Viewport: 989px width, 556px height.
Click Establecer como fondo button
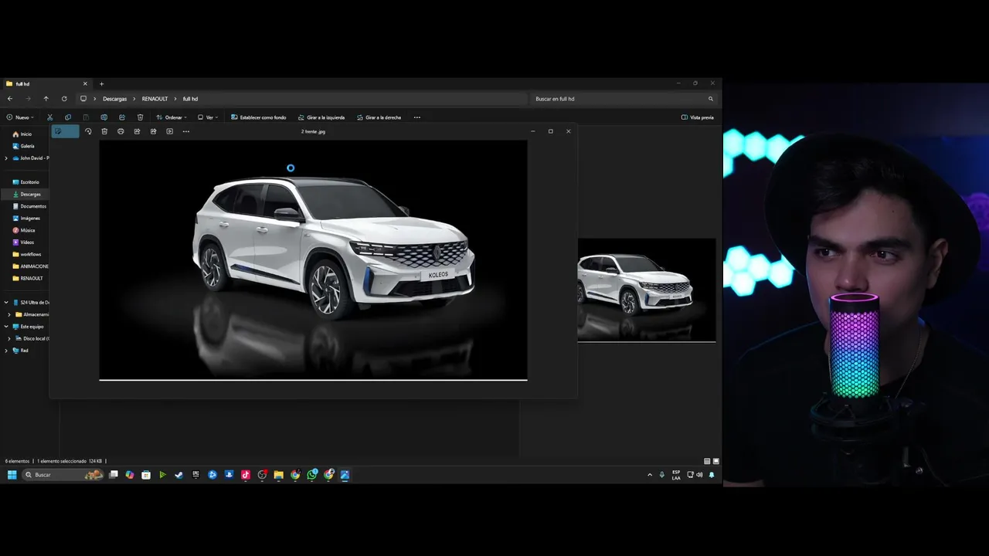pos(259,117)
